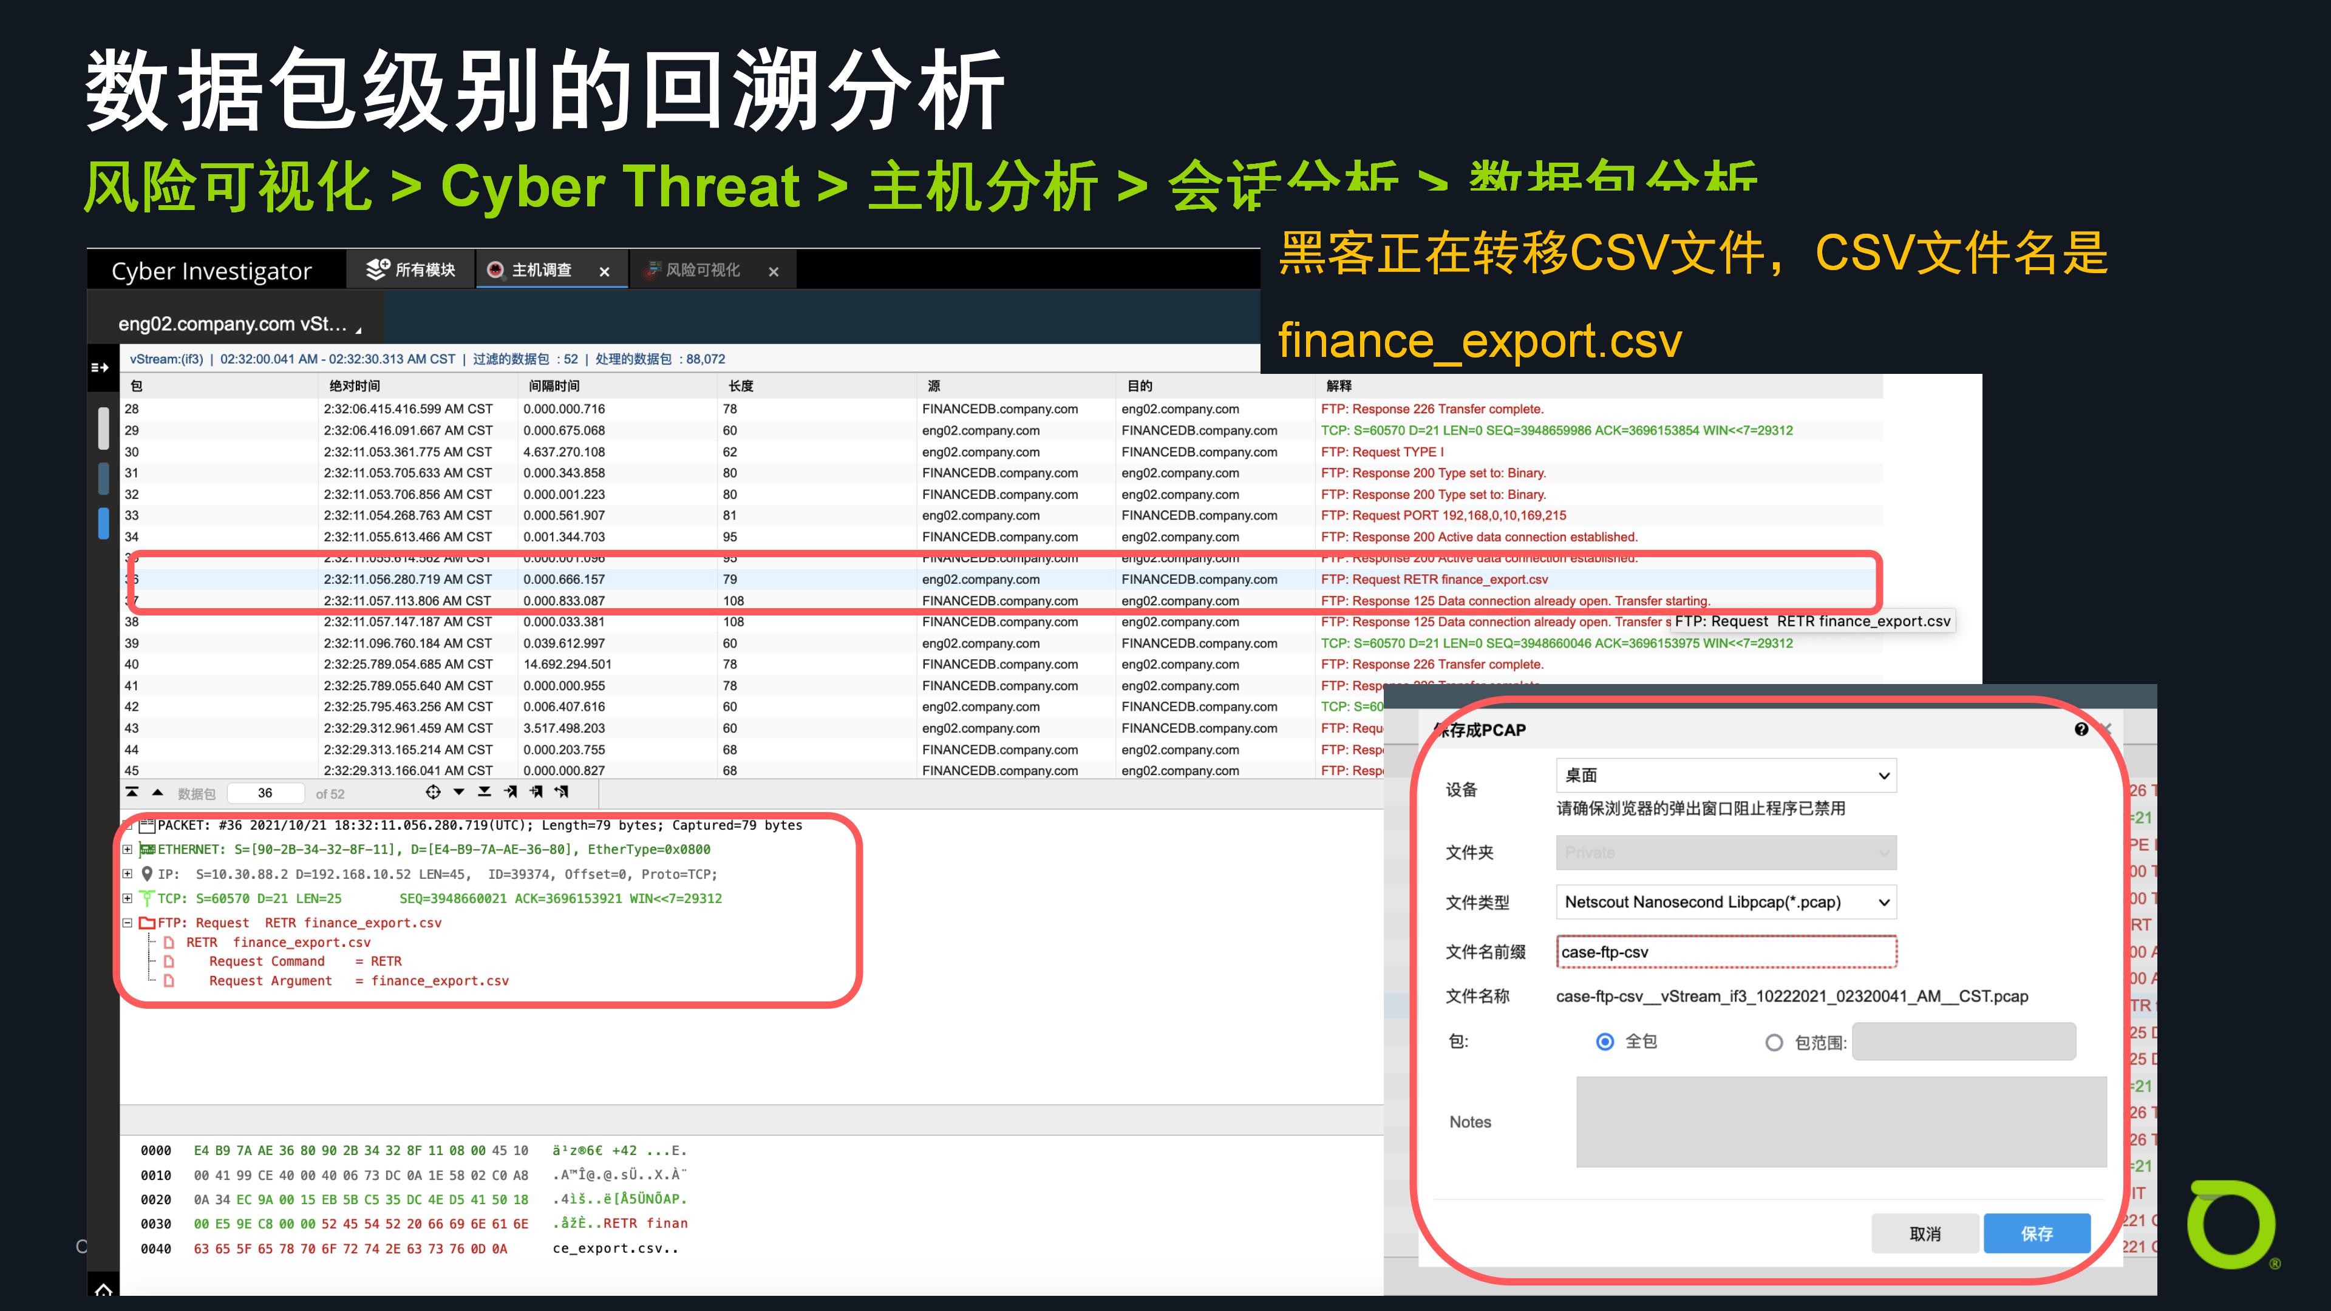2331x1311 pixels.
Task: Open help icon in 保存成PCAP dialog
Action: pos(2081,729)
